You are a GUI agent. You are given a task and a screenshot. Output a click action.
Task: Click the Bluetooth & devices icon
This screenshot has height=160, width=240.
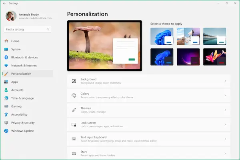[x=6, y=57]
